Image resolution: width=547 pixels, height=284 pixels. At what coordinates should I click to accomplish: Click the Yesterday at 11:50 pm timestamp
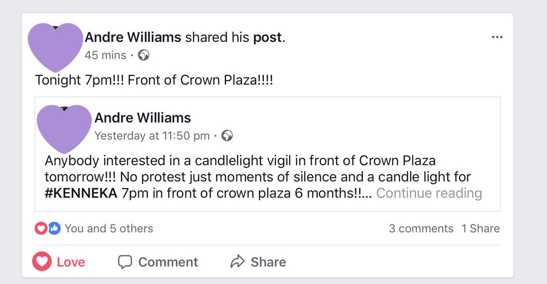152,136
